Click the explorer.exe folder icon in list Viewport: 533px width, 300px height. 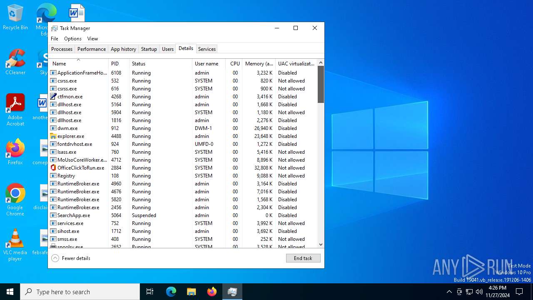[x=53, y=136]
